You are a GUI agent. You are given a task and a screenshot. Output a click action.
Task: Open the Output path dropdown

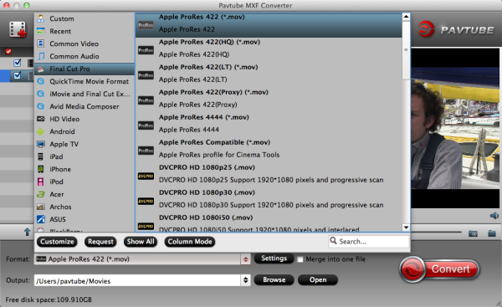click(245, 280)
